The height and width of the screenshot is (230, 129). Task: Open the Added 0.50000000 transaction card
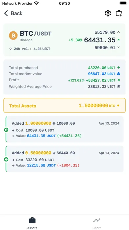pos(64,159)
